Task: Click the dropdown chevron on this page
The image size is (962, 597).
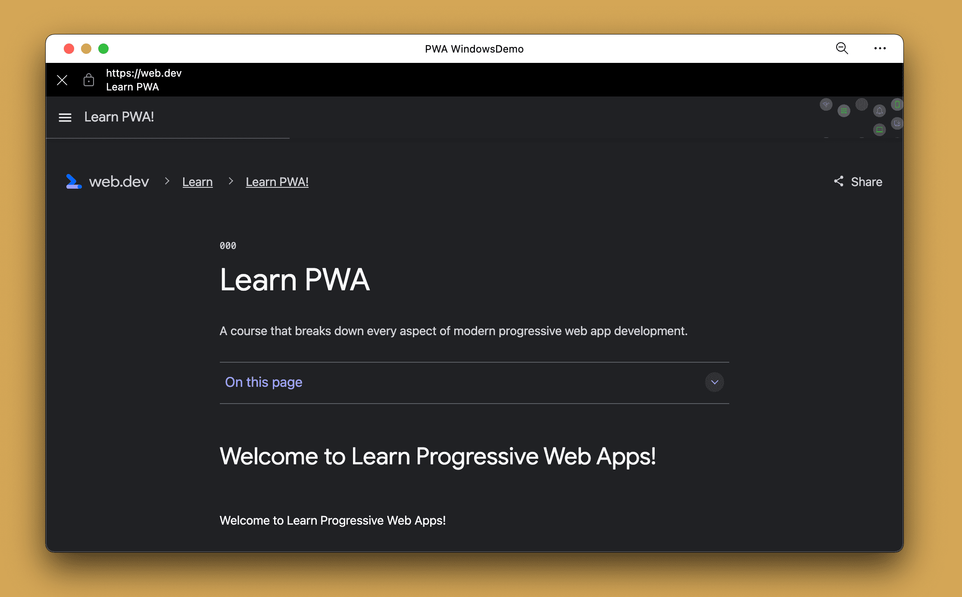Action: pyautogui.click(x=715, y=382)
